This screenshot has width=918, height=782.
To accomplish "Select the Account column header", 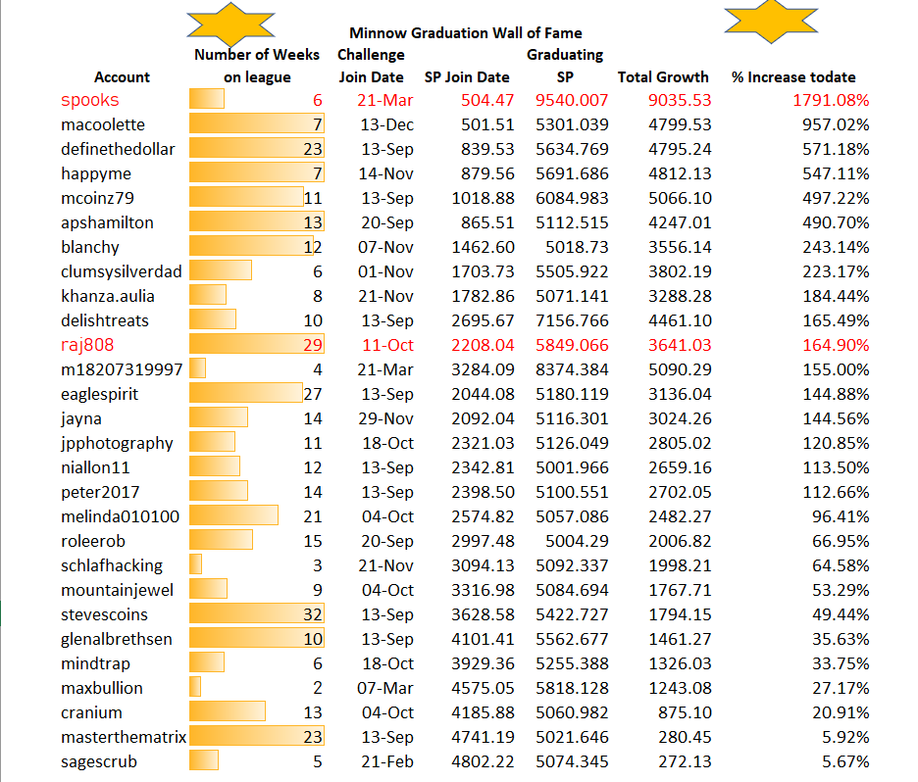I will (x=122, y=77).
